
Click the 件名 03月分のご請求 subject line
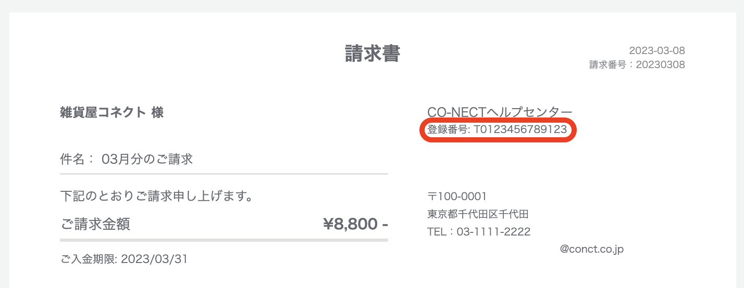click(x=127, y=159)
